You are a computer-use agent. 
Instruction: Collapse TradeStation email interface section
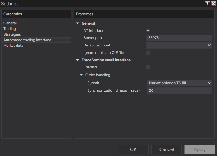(x=78, y=60)
